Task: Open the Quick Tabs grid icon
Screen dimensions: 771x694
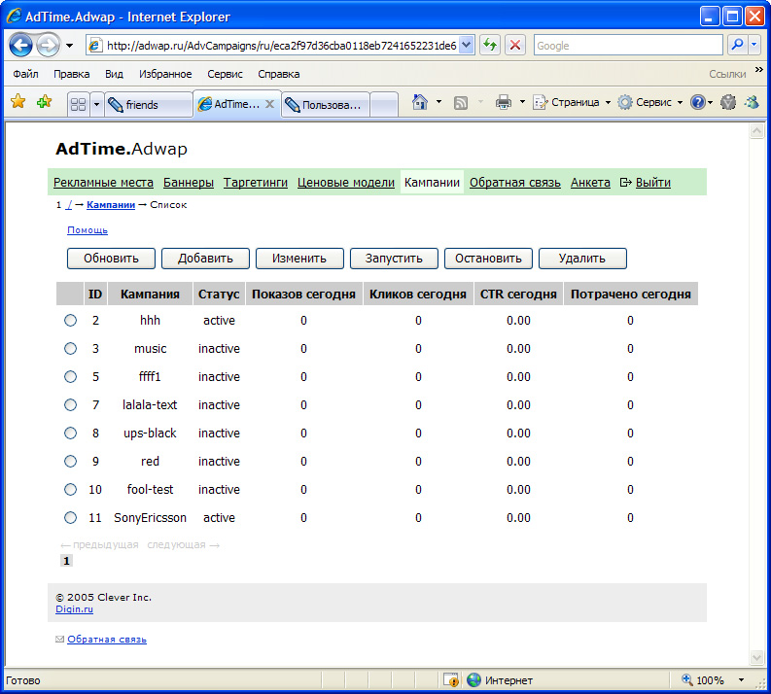Action: pyautogui.click(x=78, y=104)
